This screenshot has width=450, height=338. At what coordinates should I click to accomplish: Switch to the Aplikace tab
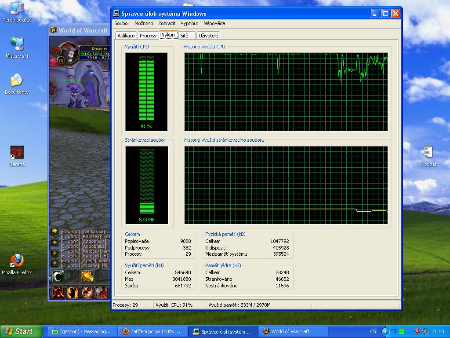point(126,36)
